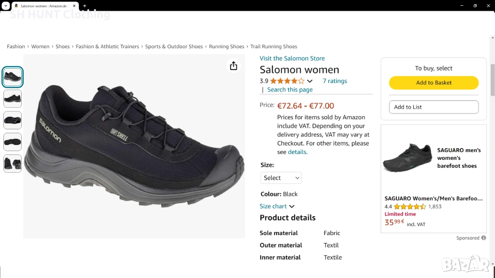Expand the ratings breakdown chevron
The image size is (495, 278).
[x=310, y=81]
